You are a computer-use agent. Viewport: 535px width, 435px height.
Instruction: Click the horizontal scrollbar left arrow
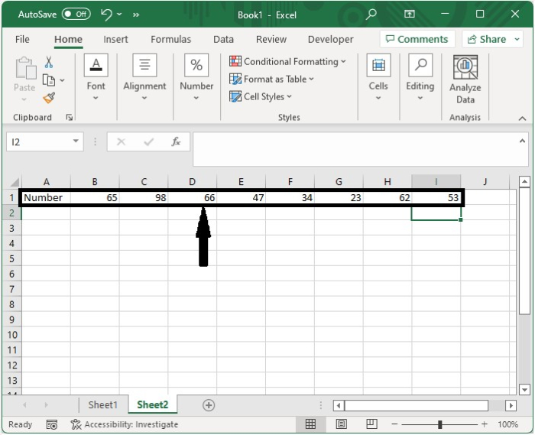[339, 406]
